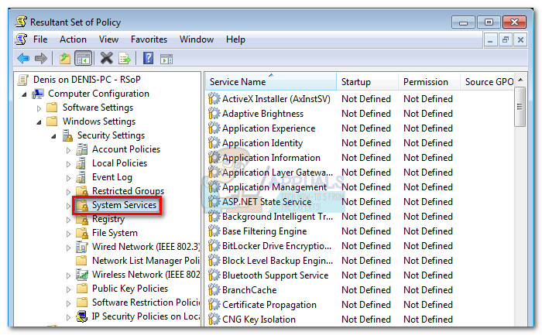
Task: Click the Delete (X) toolbar icon
Action: [107, 58]
